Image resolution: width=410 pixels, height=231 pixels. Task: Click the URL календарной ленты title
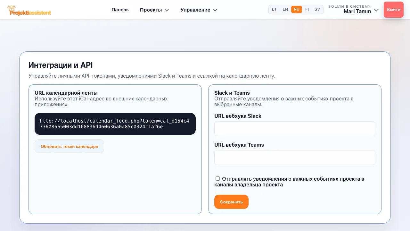coord(66,93)
